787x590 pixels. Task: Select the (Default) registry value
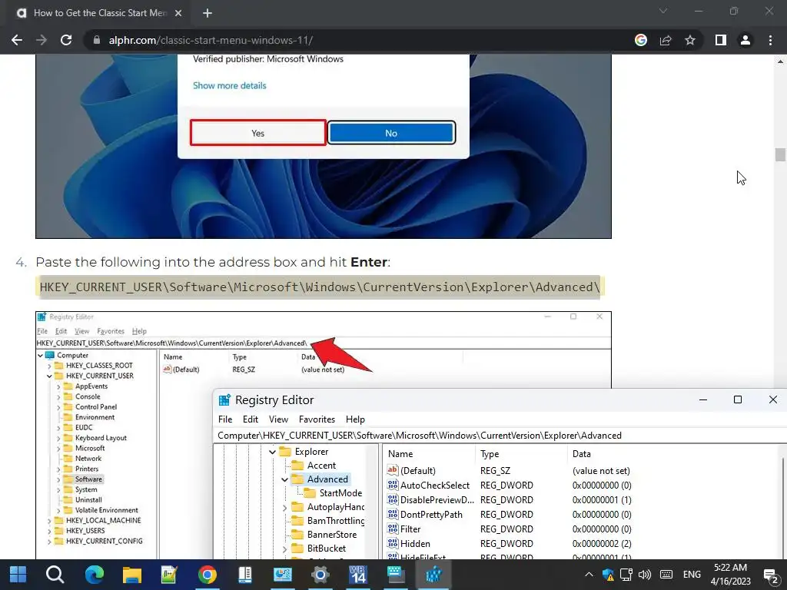click(417, 471)
